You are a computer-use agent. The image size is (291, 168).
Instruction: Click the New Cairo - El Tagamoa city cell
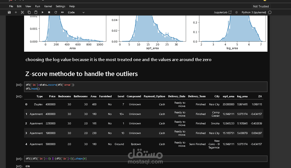click(214, 144)
